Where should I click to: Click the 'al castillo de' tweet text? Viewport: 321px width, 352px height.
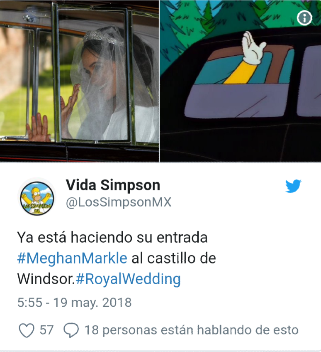pos(174,258)
